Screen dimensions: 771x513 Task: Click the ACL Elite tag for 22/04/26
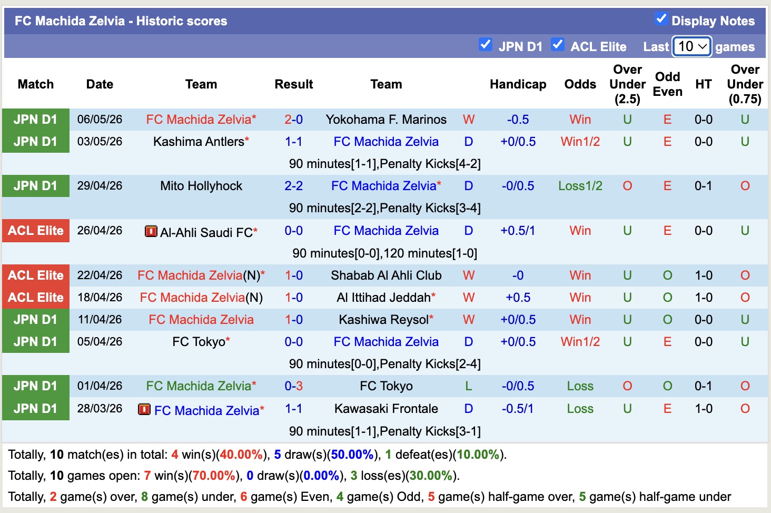tap(36, 275)
